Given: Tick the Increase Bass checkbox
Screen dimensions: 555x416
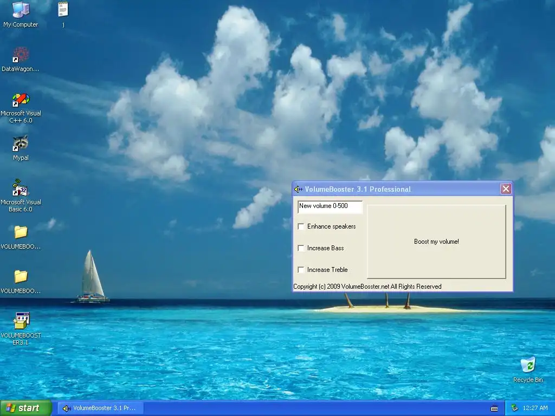Looking at the screenshot, I should [x=301, y=248].
